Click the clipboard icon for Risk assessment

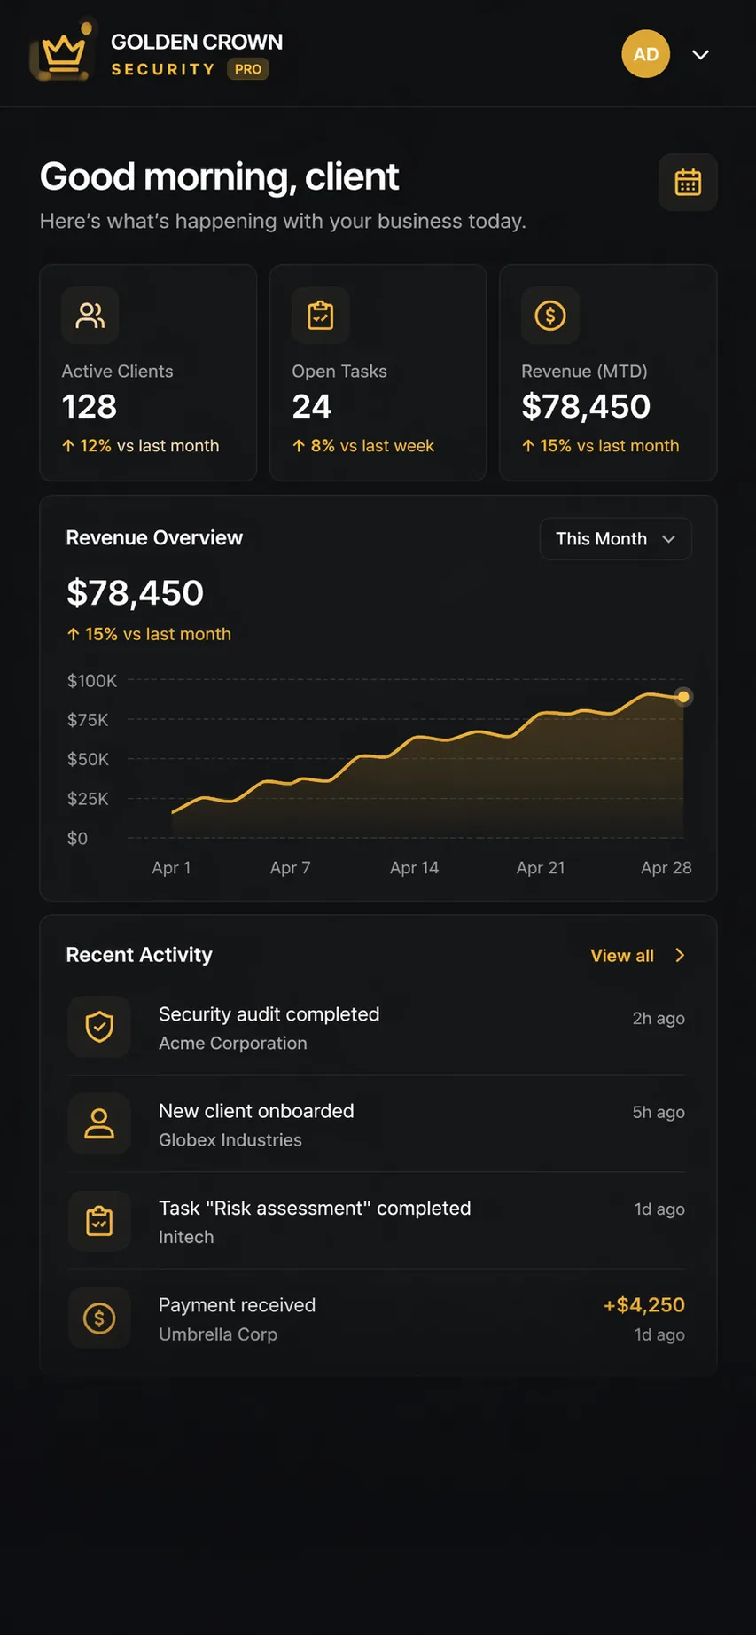[x=99, y=1221]
